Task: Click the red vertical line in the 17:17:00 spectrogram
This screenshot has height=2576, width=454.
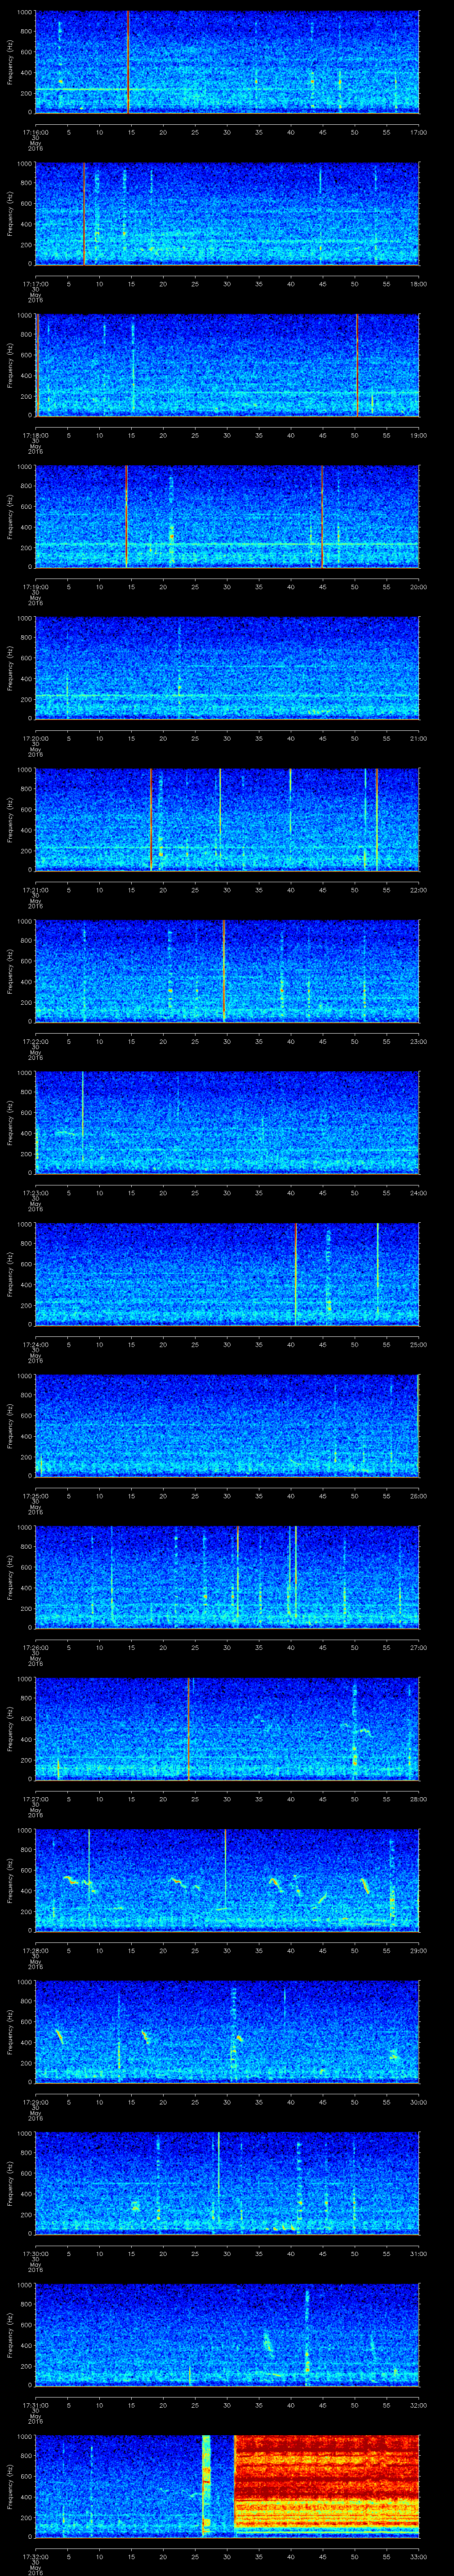Action: [x=85, y=214]
